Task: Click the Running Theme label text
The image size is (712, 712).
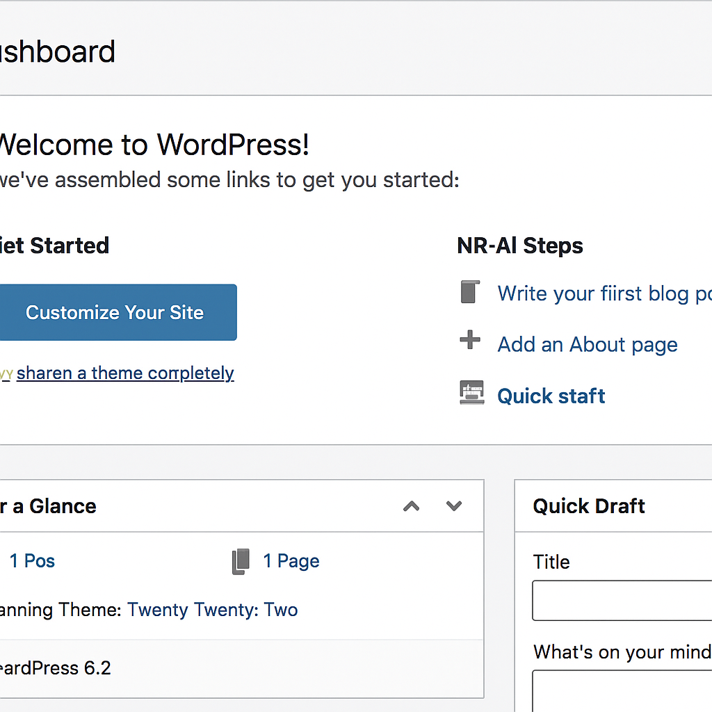Action: 61,609
